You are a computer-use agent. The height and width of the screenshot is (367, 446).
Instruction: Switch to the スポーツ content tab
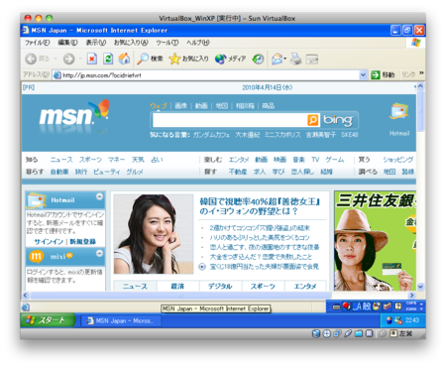click(x=263, y=286)
